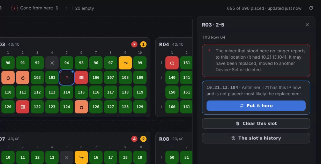Screen dimensions: 321x164
Task: Click the red 7 alerts badge on R03
Action: (134, 44)
